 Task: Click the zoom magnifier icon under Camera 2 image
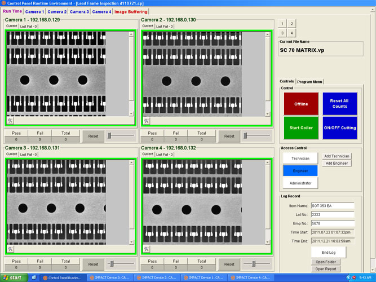point(147,121)
